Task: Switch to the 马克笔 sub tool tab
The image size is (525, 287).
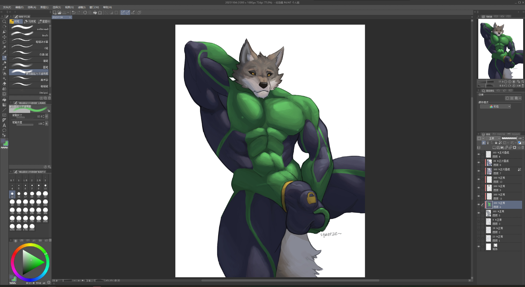Action: [x=30, y=22]
